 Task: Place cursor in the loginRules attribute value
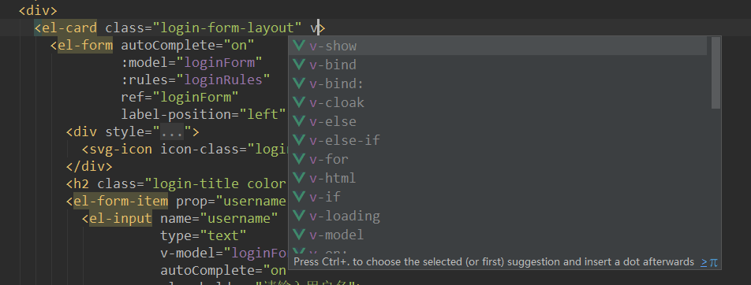(223, 80)
